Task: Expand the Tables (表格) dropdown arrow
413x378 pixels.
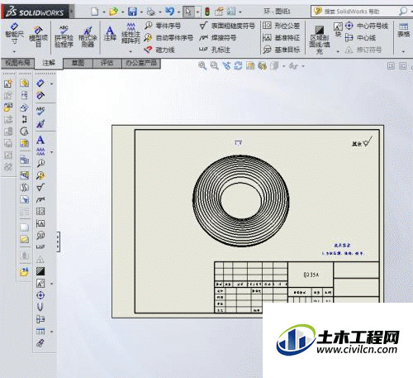Action: 403,51
